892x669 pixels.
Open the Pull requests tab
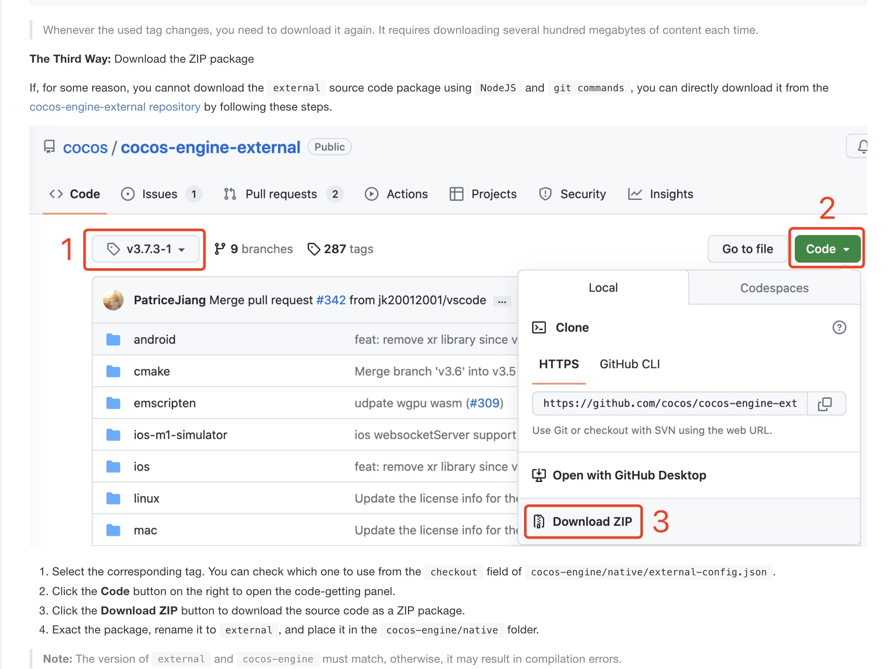281,194
